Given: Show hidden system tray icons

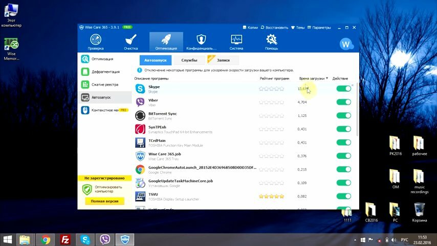Looking at the screenshot, I should pos(355,240).
